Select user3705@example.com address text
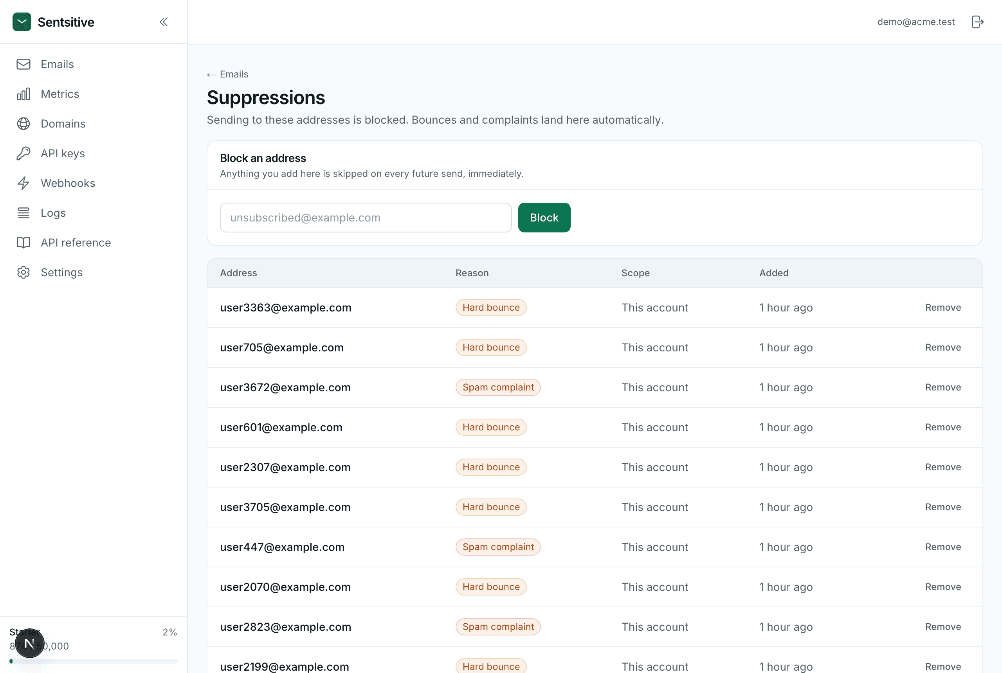 (x=285, y=507)
